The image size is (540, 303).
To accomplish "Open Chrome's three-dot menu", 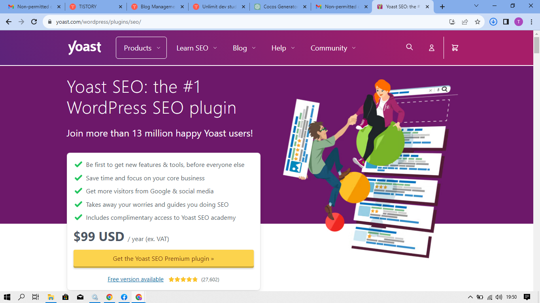I will click(x=531, y=22).
